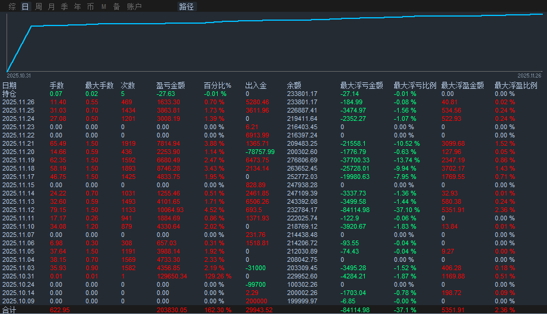Select the 持仓 open positions row label
Image resolution: width=547 pixels, height=314 pixels.
(x=9, y=94)
